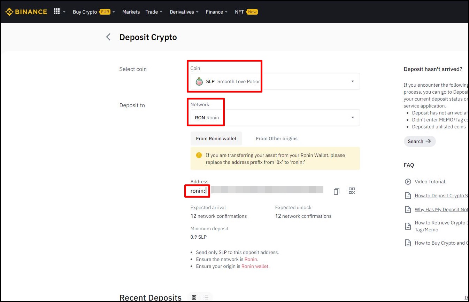
Task: Copy the deposit address icon
Action: click(x=336, y=191)
